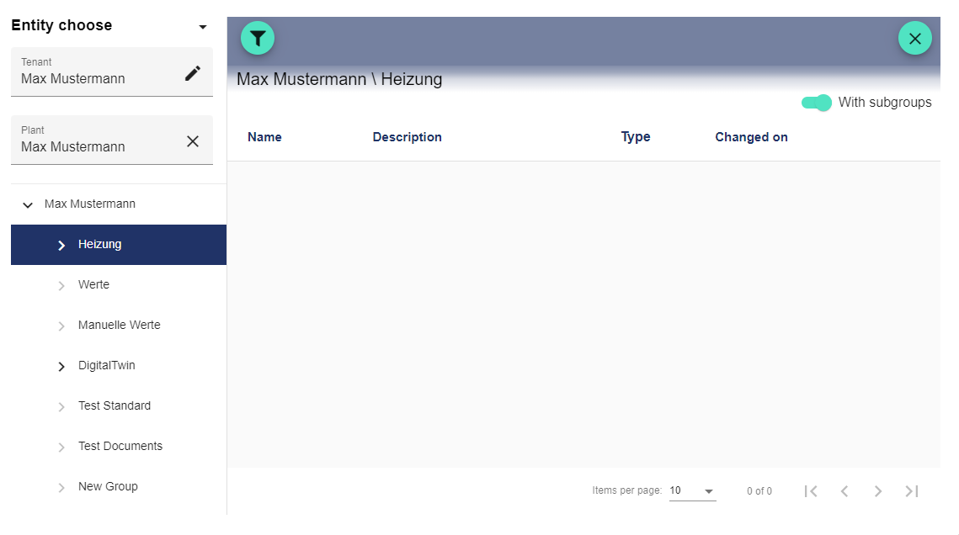Screen dimensions: 959x535
Task: Go to the first page icon
Action: [811, 491]
